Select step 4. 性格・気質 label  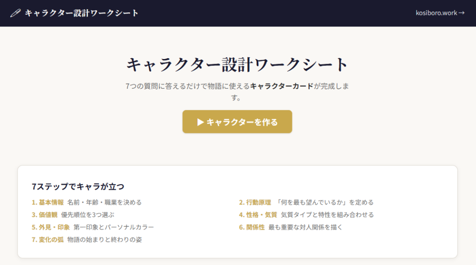click(x=258, y=215)
